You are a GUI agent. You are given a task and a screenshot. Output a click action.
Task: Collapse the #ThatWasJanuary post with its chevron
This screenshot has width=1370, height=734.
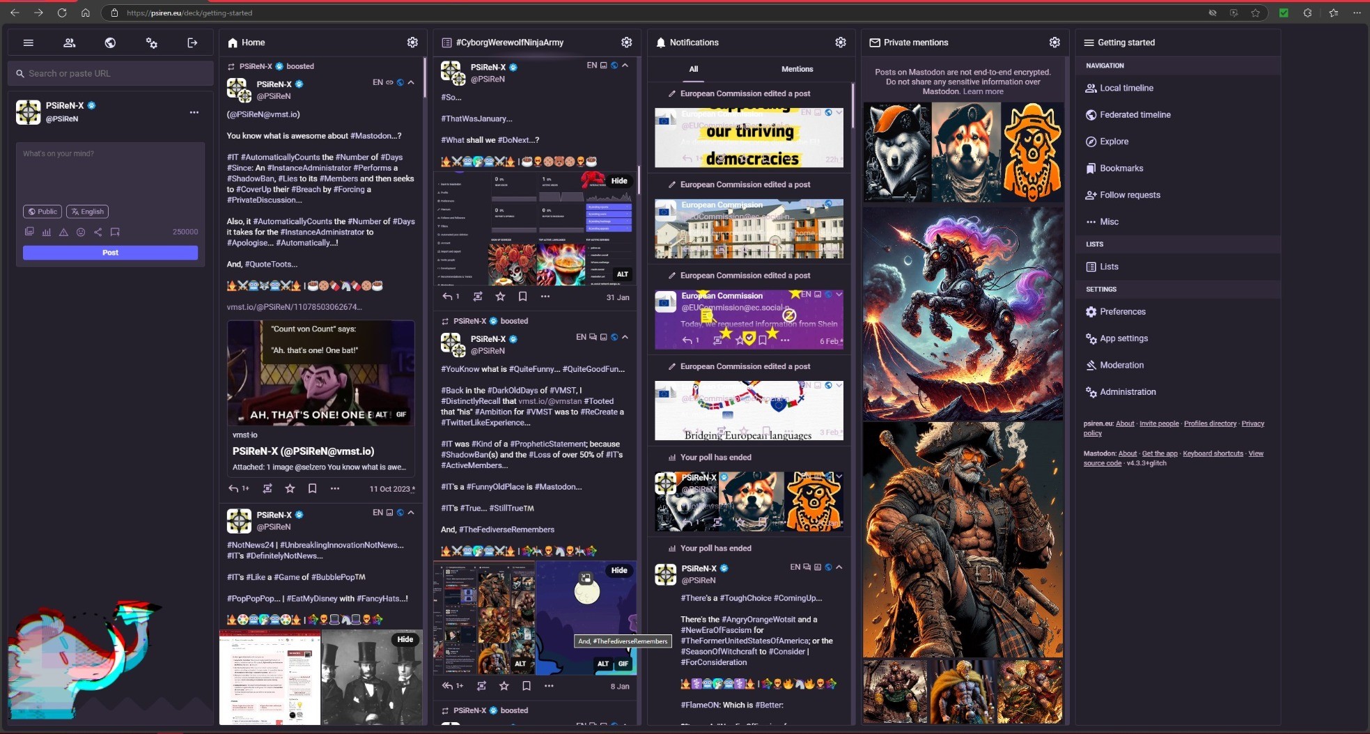coord(625,65)
